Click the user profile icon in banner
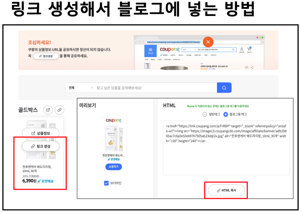The image size is (301, 212). pyautogui.click(x=242, y=50)
